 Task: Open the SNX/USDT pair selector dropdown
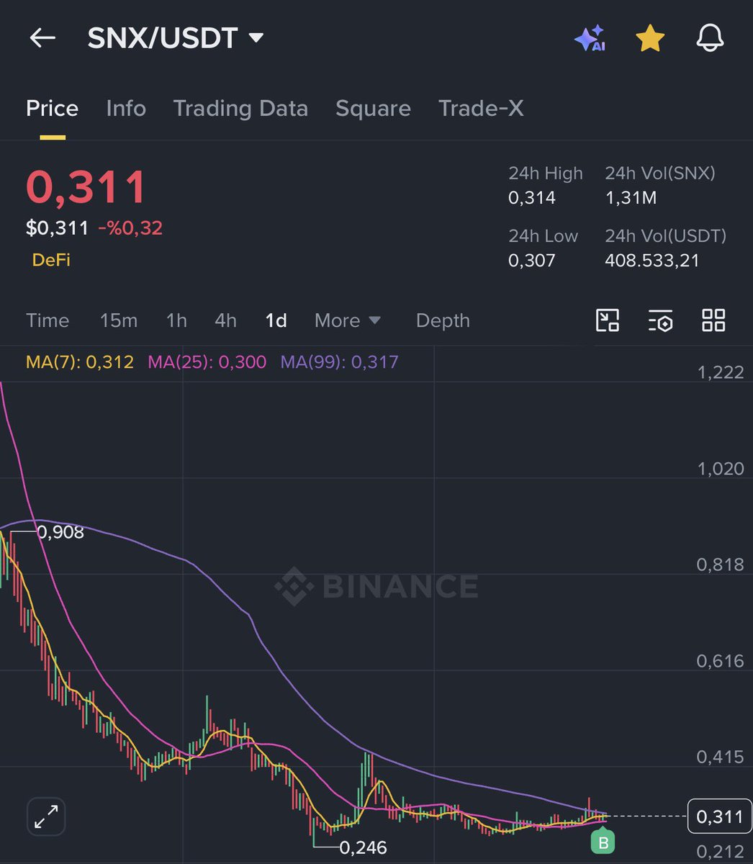176,38
